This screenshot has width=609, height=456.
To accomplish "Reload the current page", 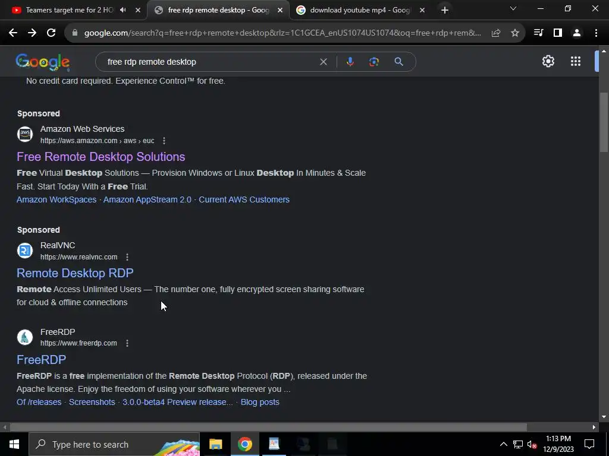I will pos(51,33).
